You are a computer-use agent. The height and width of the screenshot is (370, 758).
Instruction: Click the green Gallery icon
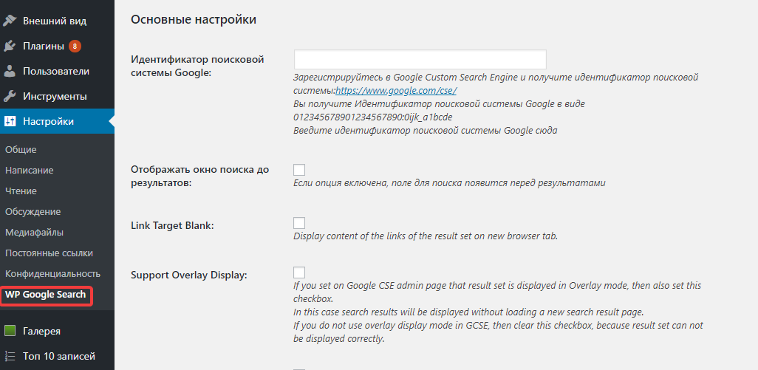10,331
